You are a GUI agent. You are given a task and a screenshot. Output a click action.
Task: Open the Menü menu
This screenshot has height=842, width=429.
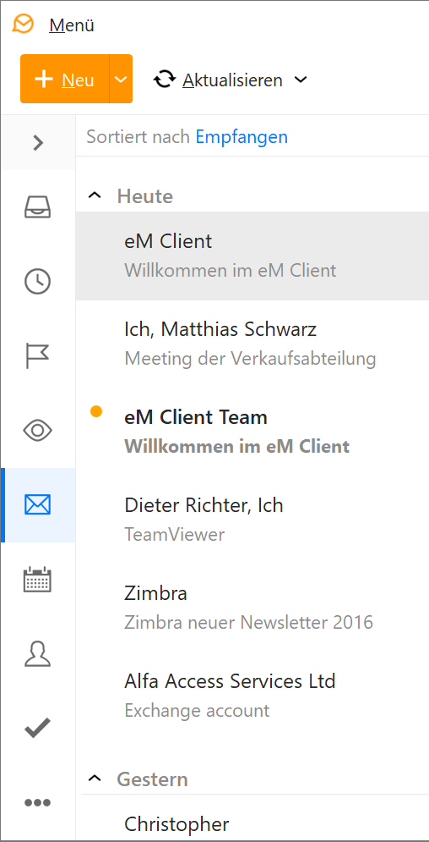click(x=72, y=25)
